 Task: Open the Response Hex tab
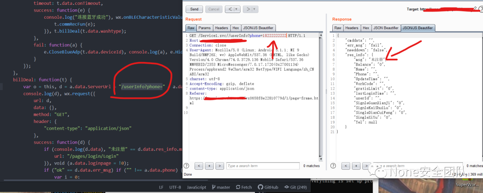[x=366, y=28]
